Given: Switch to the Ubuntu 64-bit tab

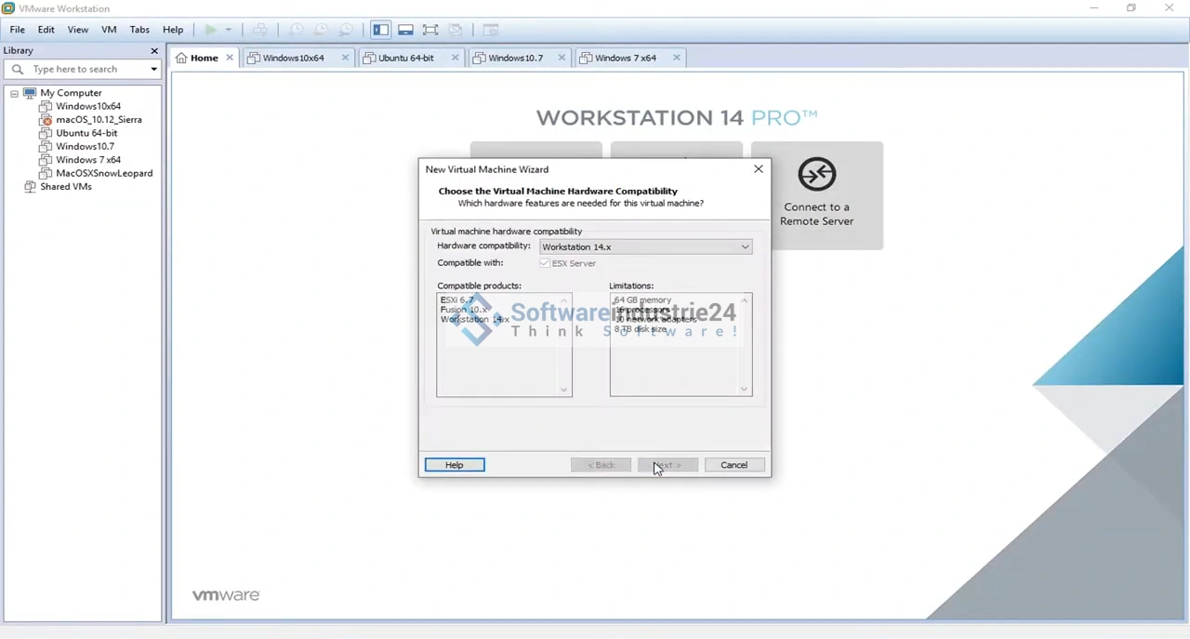Looking at the screenshot, I should [x=405, y=58].
